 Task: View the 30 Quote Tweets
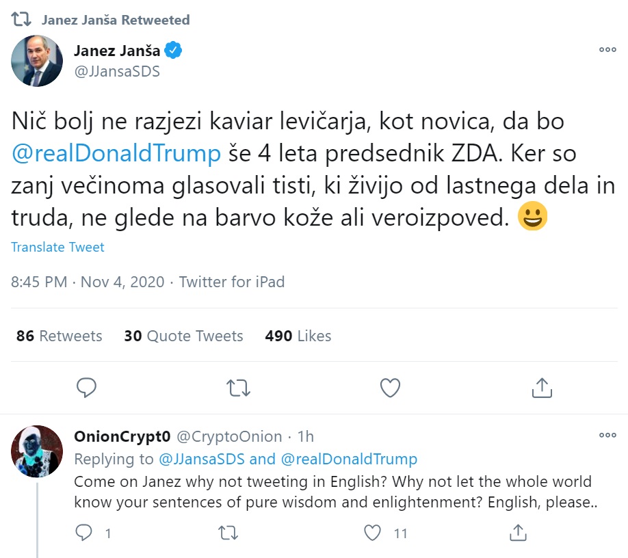[x=183, y=336]
